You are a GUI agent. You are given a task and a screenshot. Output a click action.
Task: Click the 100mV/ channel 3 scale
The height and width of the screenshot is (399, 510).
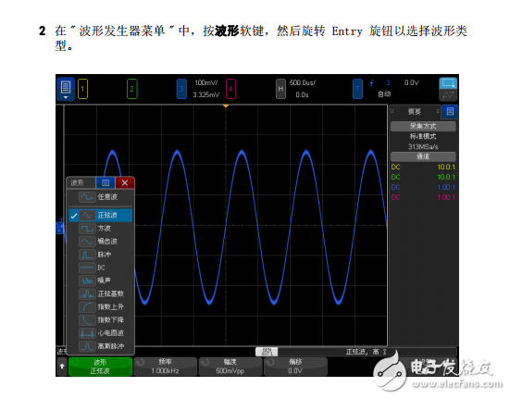pos(206,83)
